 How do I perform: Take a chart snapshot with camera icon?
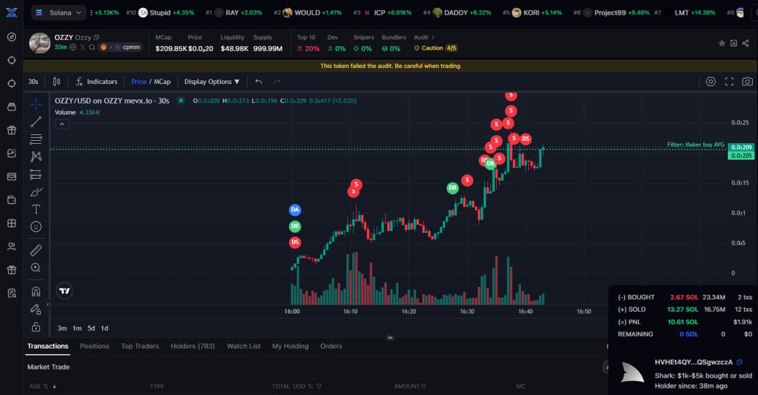pyautogui.click(x=747, y=81)
